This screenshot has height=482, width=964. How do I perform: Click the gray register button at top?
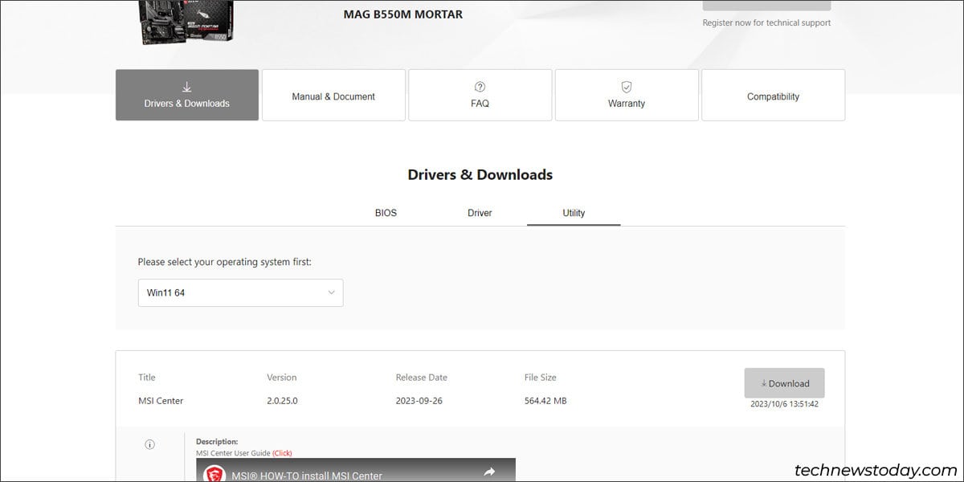pyautogui.click(x=766, y=5)
